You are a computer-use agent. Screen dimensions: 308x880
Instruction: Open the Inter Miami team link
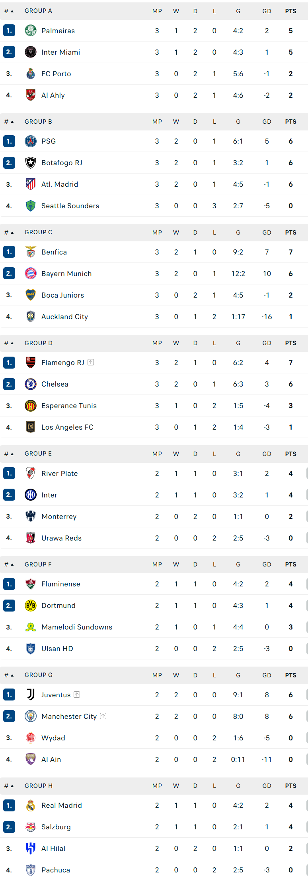[60, 52]
